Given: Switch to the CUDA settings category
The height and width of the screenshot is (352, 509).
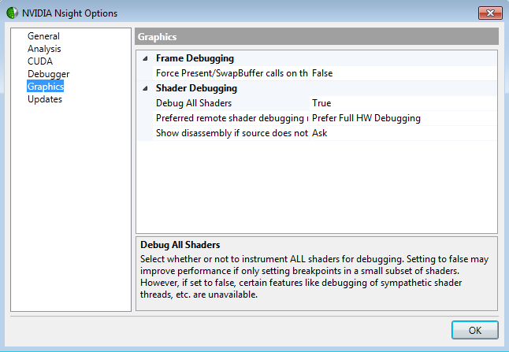Looking at the screenshot, I should (x=40, y=61).
